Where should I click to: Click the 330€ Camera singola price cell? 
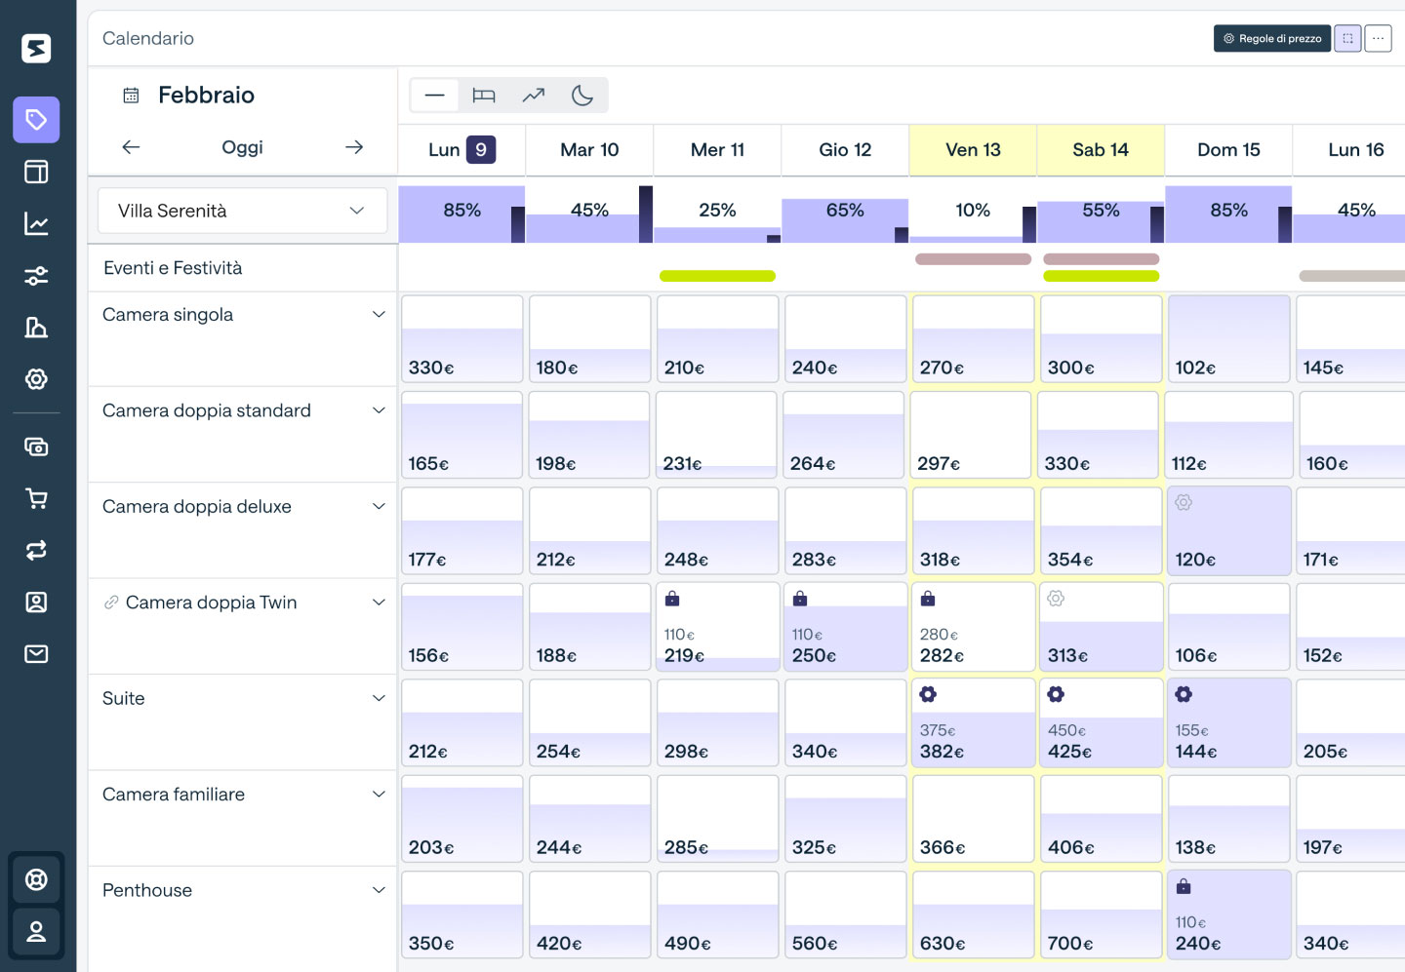(x=462, y=339)
